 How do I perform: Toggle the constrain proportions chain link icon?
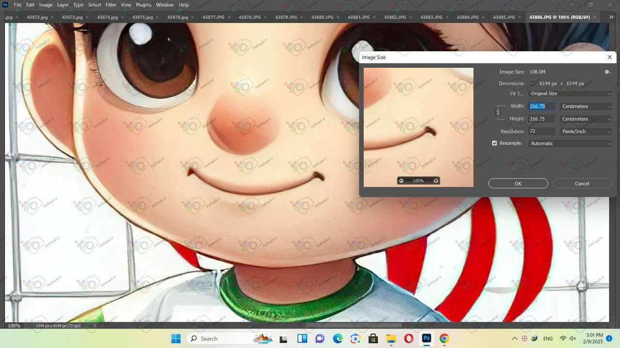(498, 113)
